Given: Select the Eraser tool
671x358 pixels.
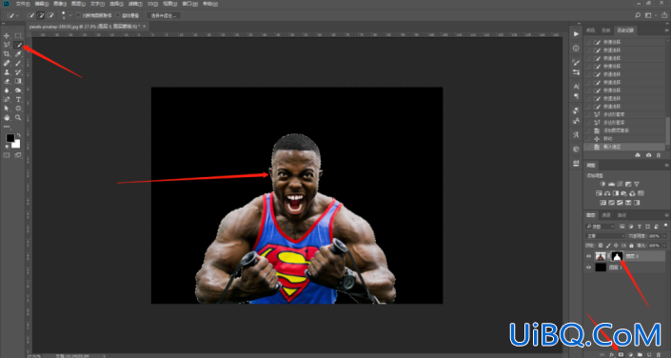Looking at the screenshot, I should click(x=7, y=81).
